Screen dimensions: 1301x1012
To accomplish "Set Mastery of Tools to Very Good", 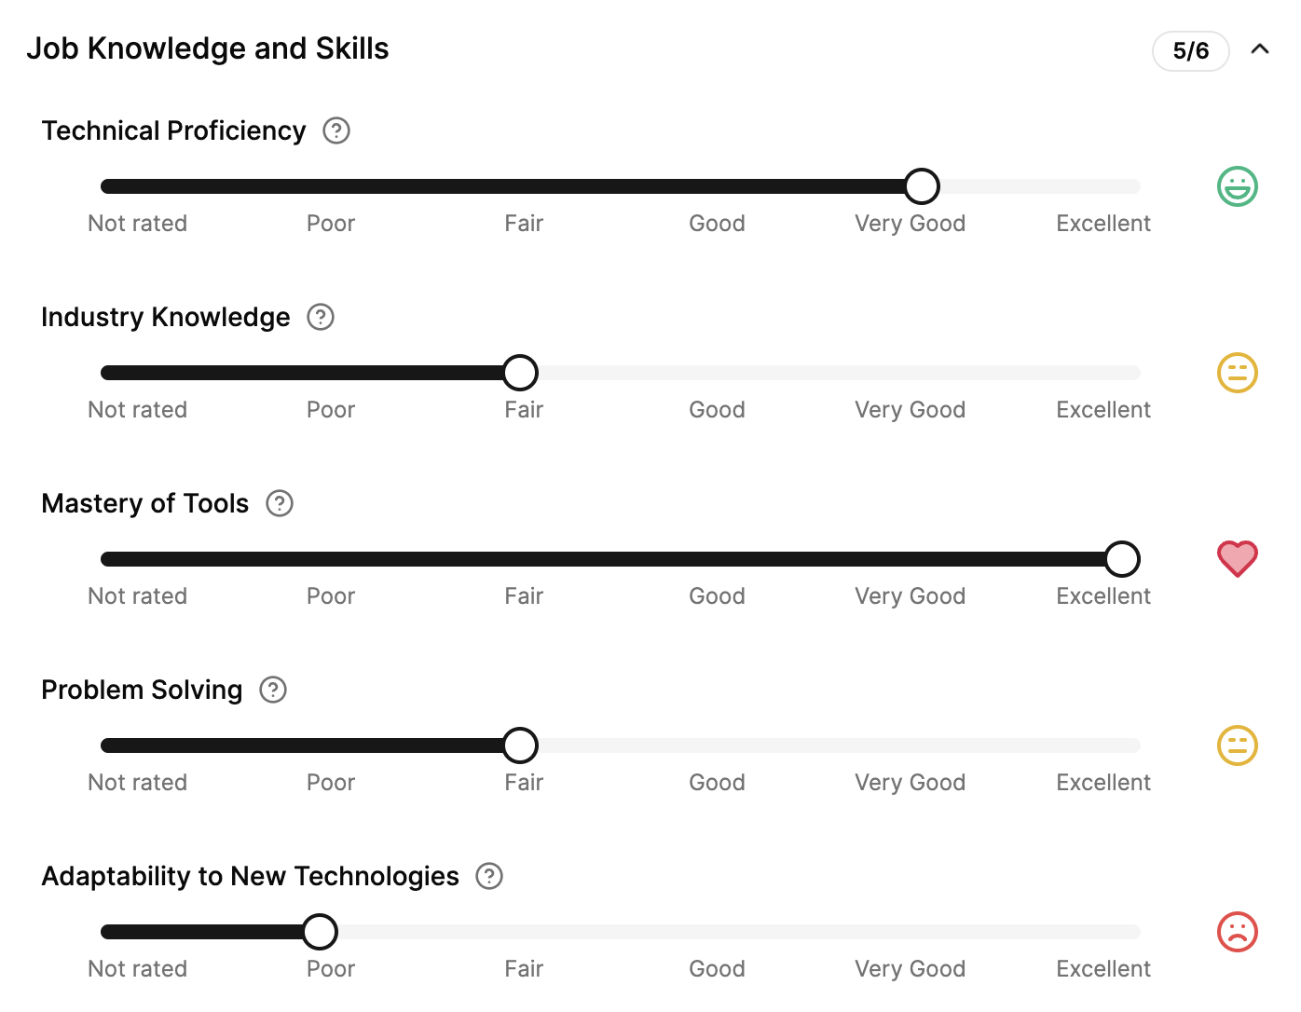I will pyautogui.click(x=922, y=559).
